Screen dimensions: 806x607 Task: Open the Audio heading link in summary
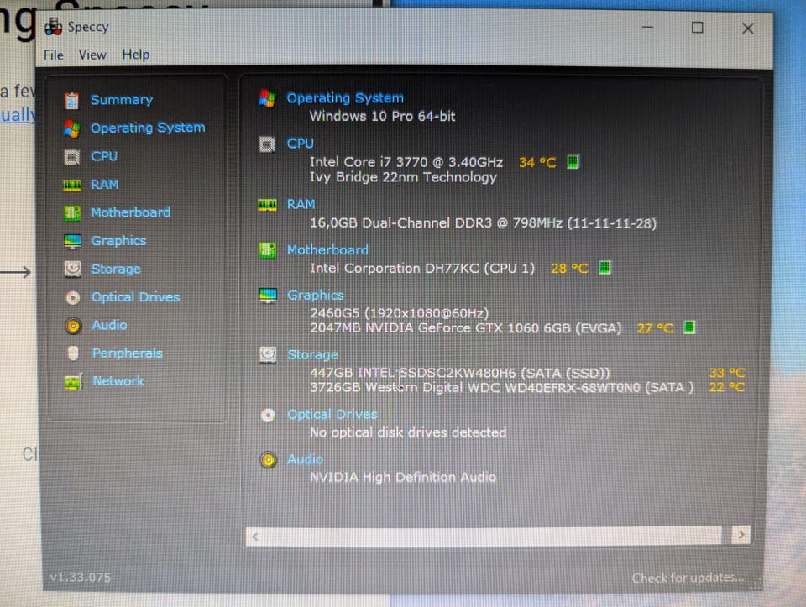306,459
